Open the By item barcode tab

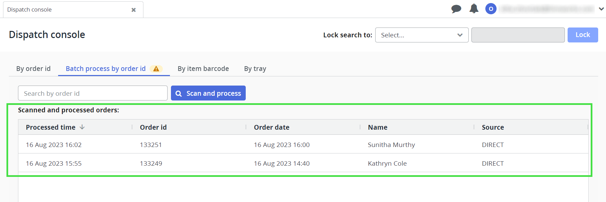[203, 69]
